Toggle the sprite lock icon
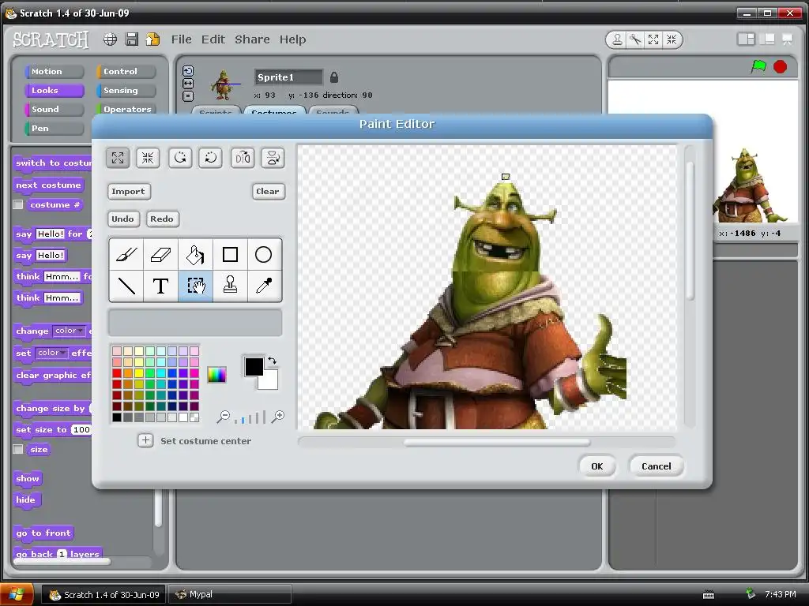 pyautogui.click(x=334, y=77)
